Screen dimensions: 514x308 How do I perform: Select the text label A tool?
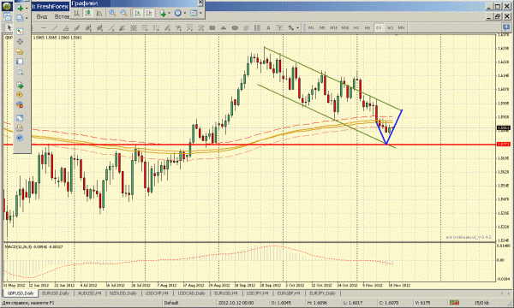(x=268, y=28)
